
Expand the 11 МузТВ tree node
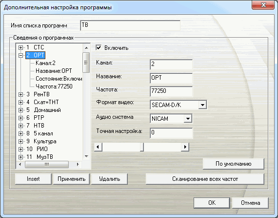(21, 157)
